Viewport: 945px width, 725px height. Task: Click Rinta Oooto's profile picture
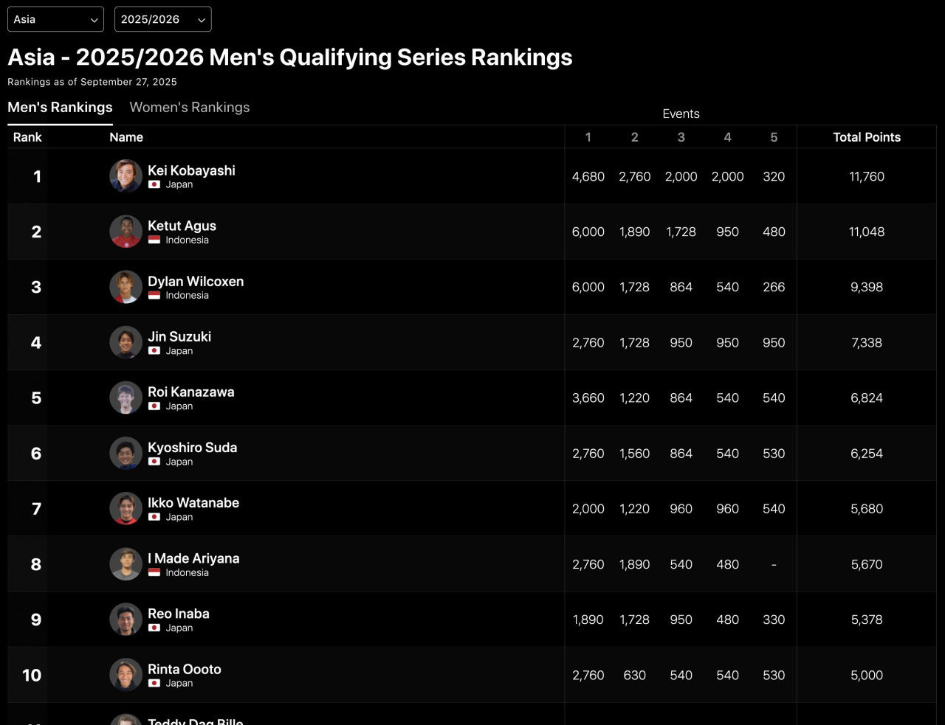(x=126, y=675)
